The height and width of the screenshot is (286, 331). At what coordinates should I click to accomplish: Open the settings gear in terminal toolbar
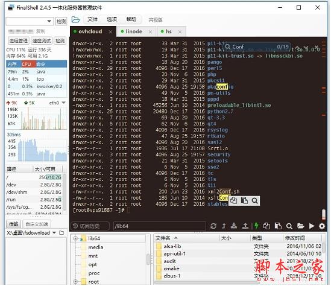click(x=322, y=226)
